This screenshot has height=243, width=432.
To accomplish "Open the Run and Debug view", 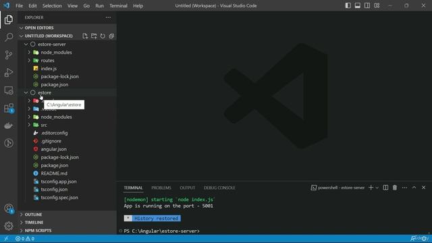I will tap(9, 72).
